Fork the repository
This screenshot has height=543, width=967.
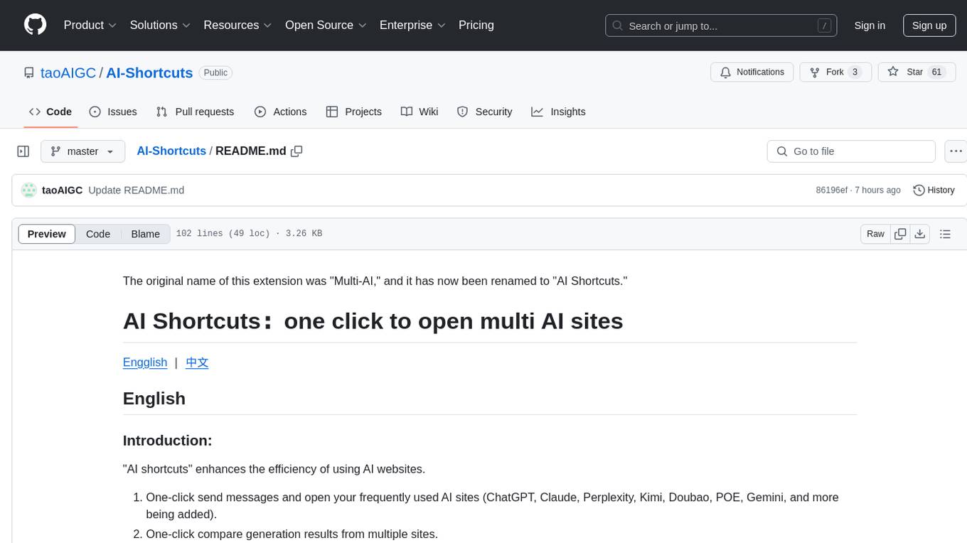coord(835,72)
